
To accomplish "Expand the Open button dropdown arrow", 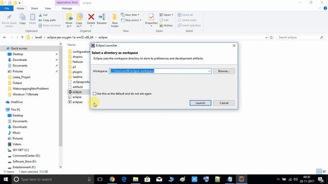I will [x=172, y=15].
